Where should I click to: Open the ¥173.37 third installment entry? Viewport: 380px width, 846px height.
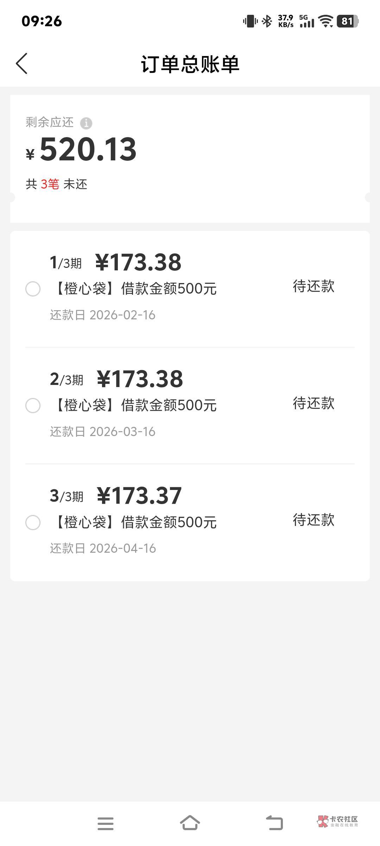tap(139, 496)
